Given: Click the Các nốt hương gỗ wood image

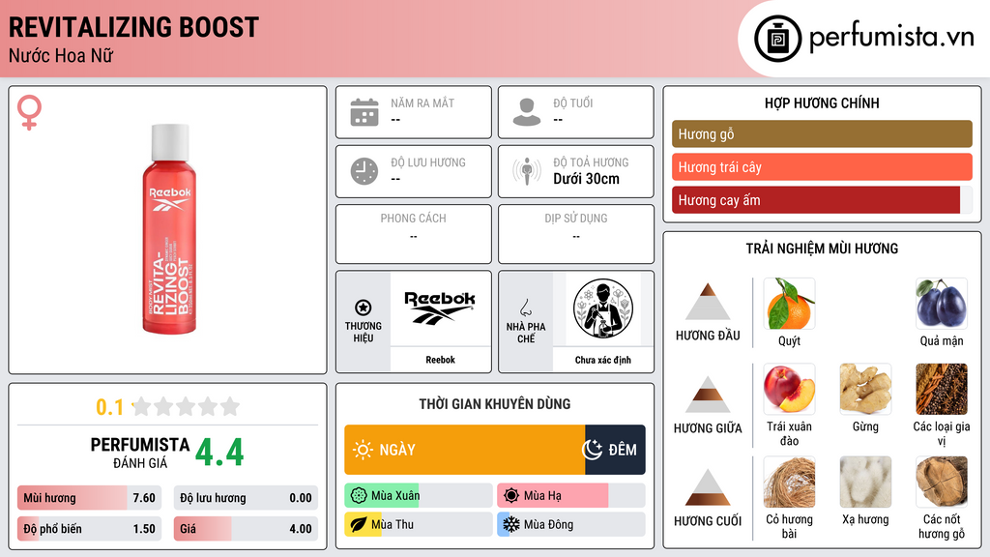Looking at the screenshot, I should coord(942,482).
